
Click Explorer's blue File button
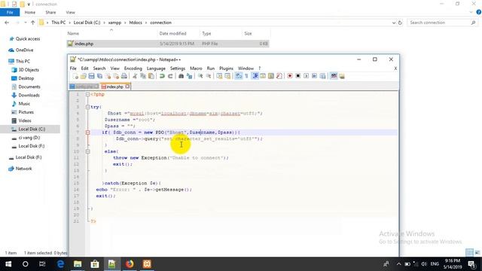(10, 12)
